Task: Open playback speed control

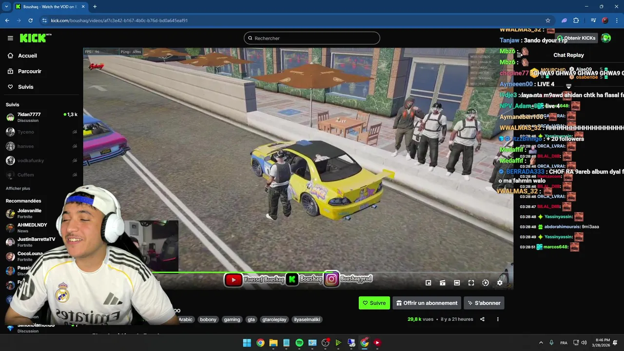Action: pos(486,283)
